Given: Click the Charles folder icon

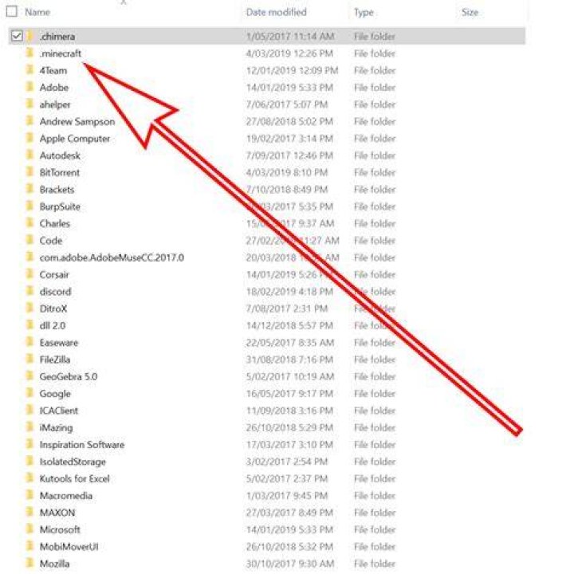Looking at the screenshot, I should [x=30, y=223].
